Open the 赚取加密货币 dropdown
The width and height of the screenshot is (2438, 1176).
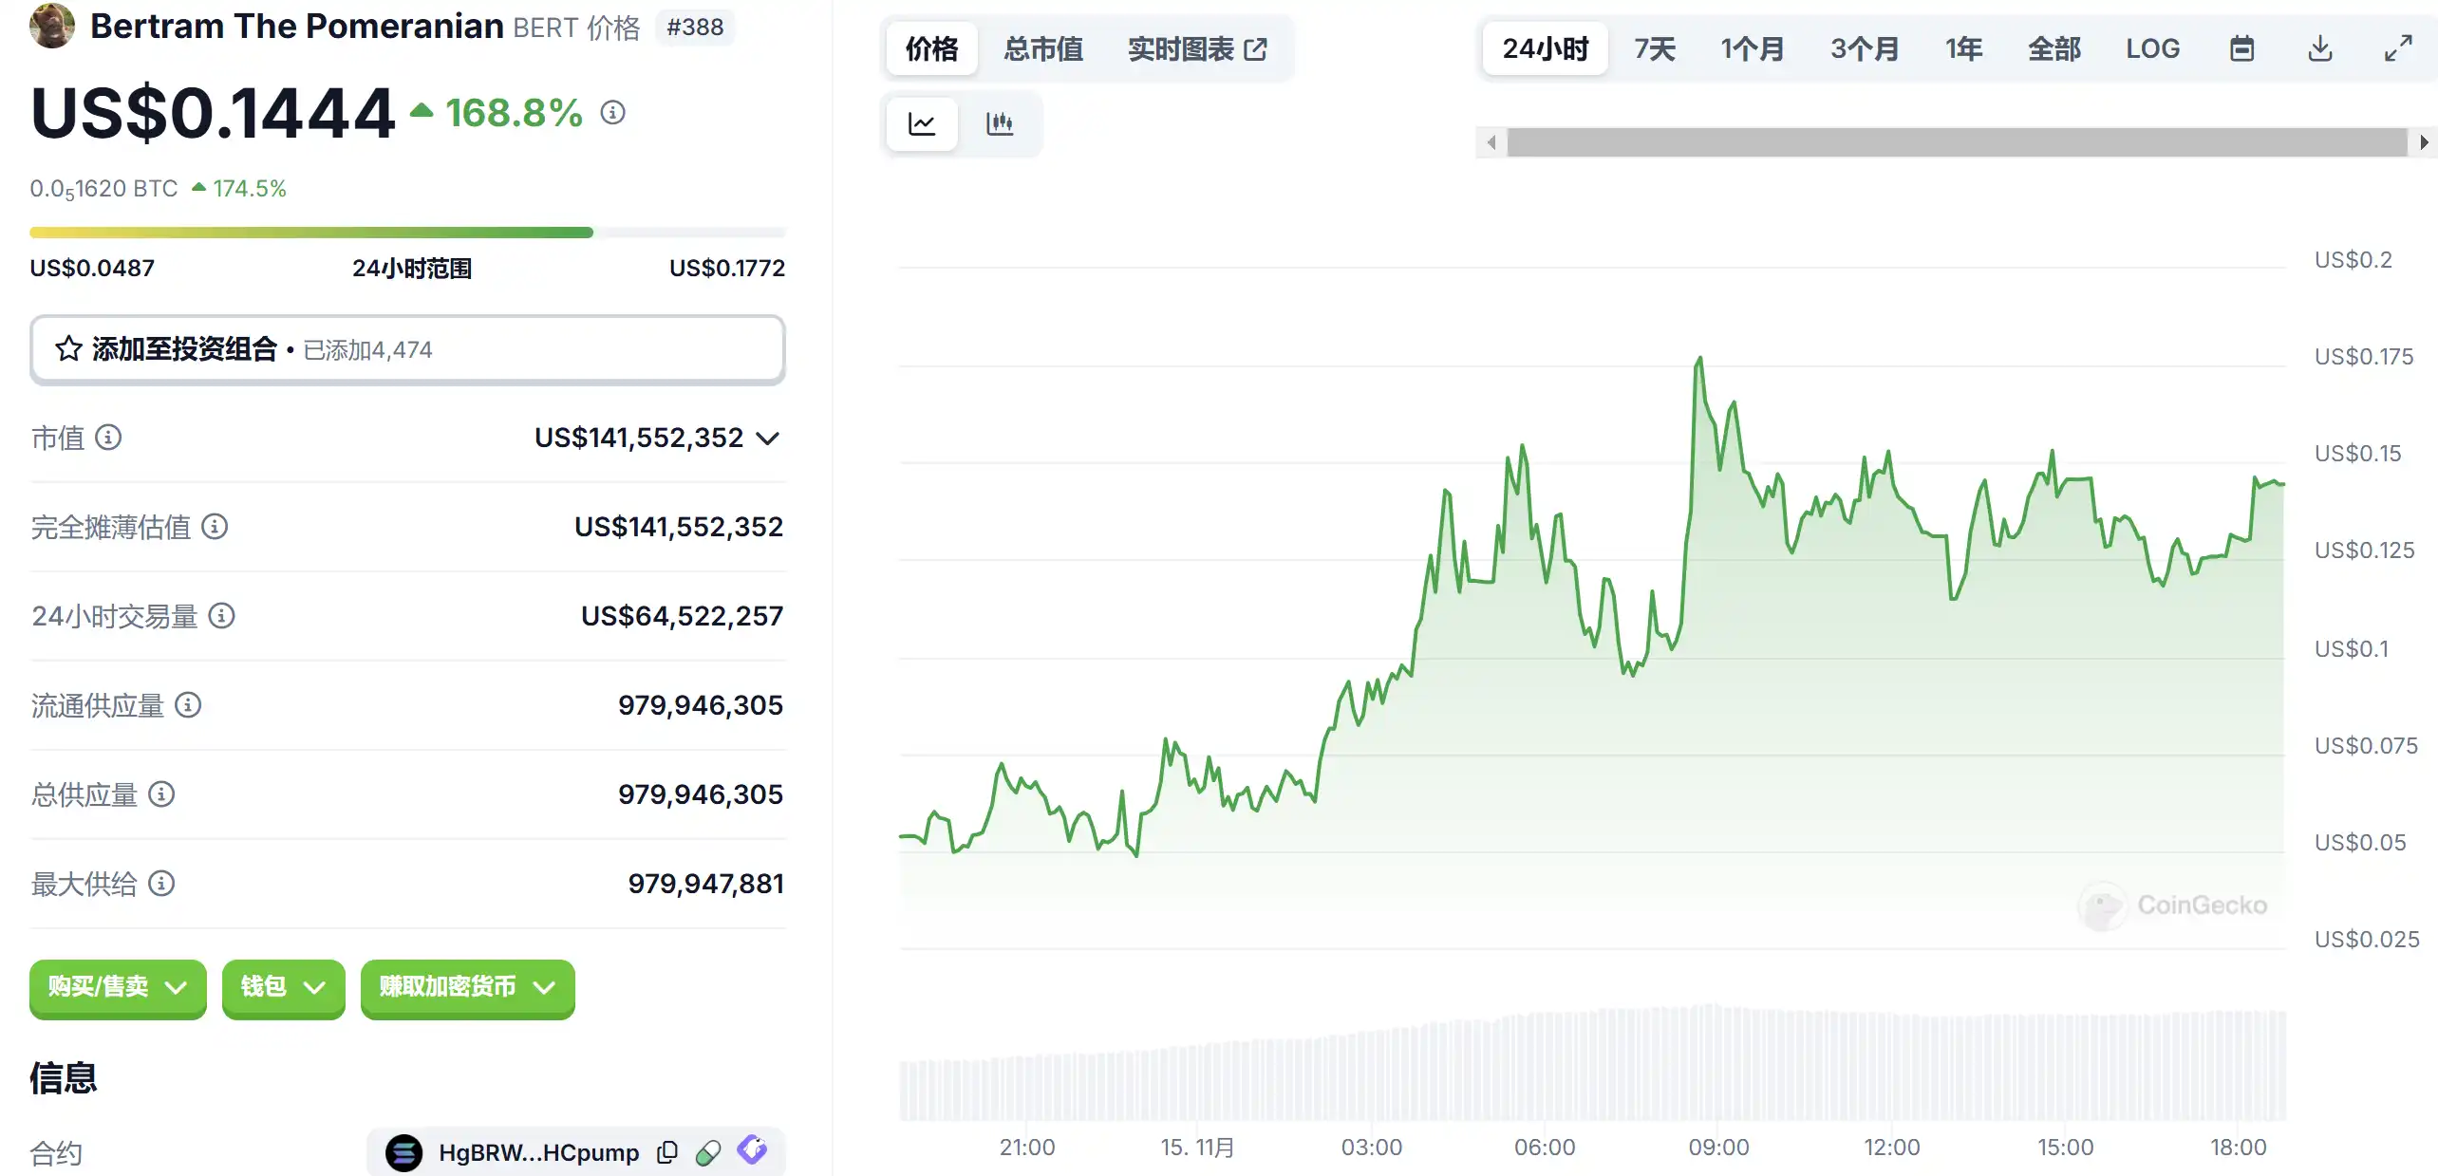(x=467, y=987)
